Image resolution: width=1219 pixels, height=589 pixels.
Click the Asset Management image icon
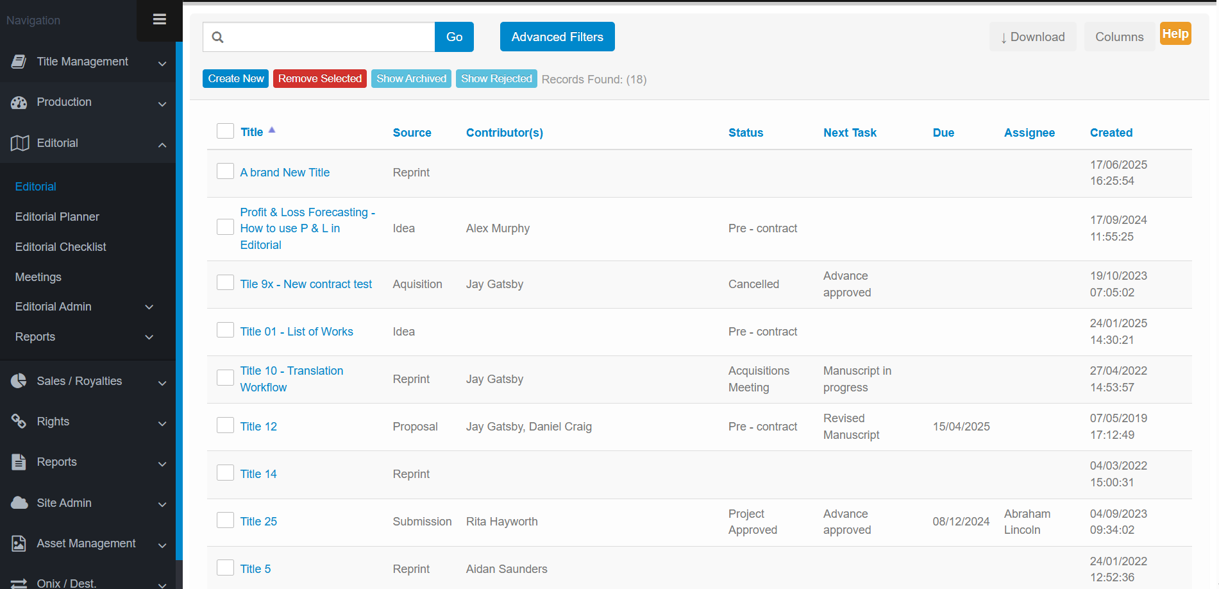click(19, 543)
